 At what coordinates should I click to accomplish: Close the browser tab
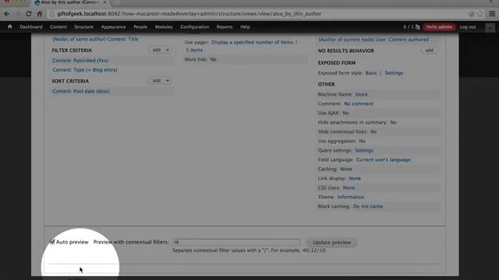(104, 2)
